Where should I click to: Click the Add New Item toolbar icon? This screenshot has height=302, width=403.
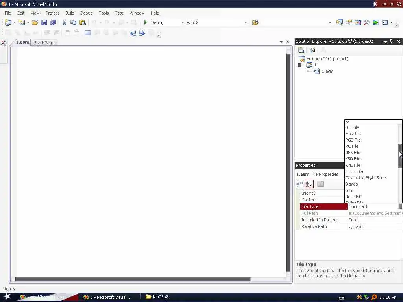(22, 22)
